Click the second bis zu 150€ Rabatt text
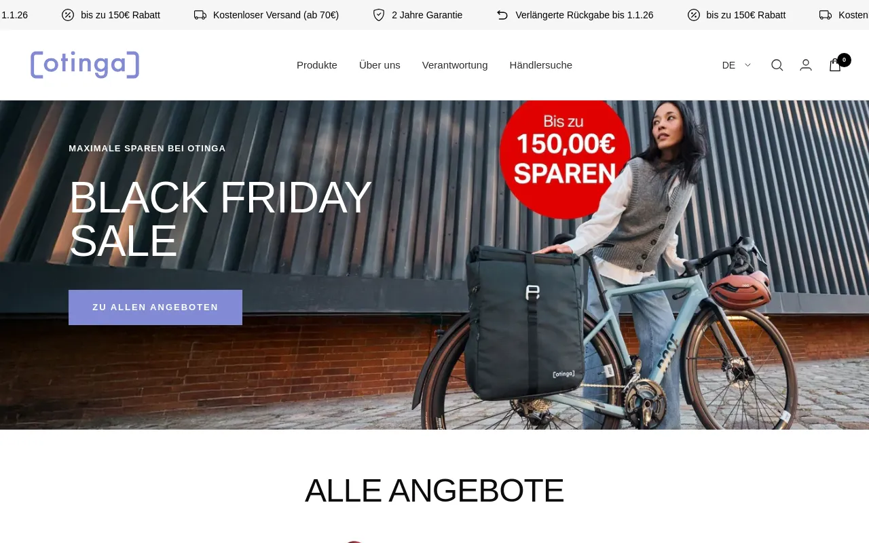Screen dimensions: 869x543 [x=746, y=15]
